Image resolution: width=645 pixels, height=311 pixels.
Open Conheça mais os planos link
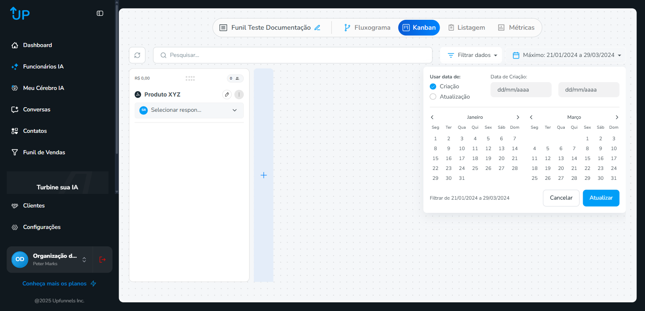[x=55, y=283]
